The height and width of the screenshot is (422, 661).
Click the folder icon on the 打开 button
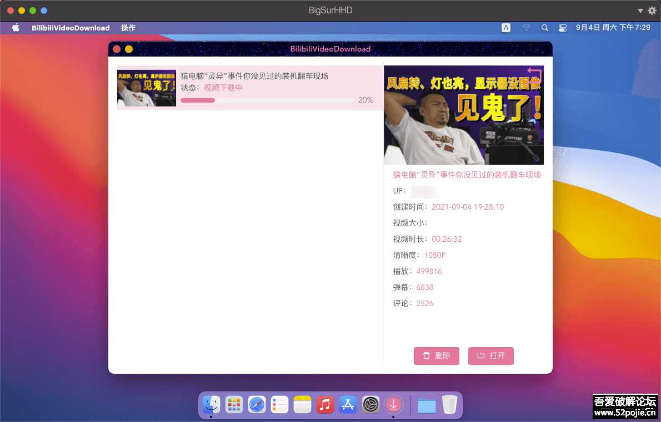[481, 355]
